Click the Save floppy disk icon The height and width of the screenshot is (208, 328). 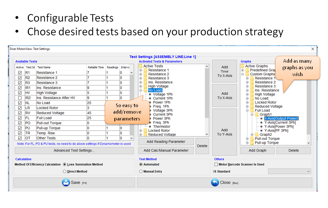coord(66,183)
